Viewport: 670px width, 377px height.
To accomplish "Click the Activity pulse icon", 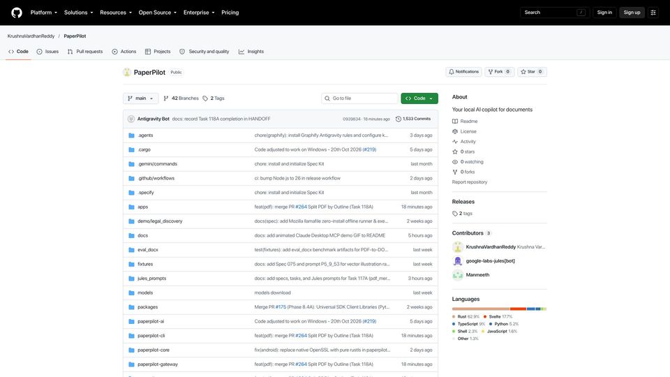I will (x=455, y=142).
